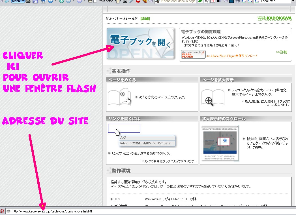
Task: Click the 拡大表示時のスクロール header bar
Action: click(246, 119)
